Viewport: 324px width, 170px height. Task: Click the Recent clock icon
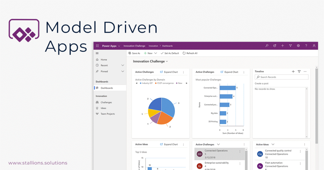[x=97, y=65]
